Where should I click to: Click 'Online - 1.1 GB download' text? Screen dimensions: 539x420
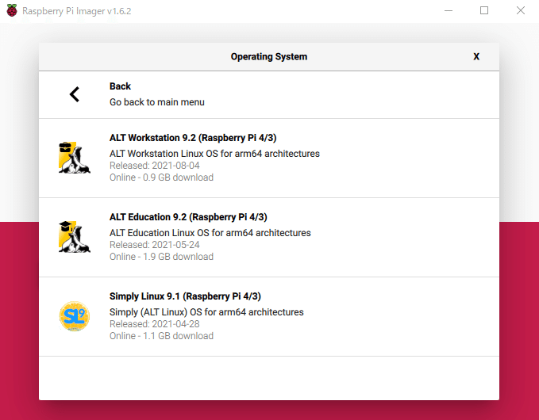point(162,336)
